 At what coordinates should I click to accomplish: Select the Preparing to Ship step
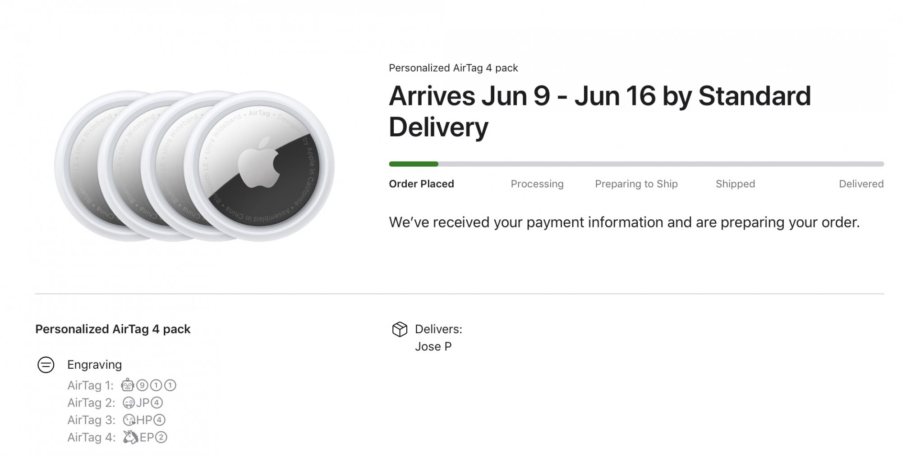(636, 184)
